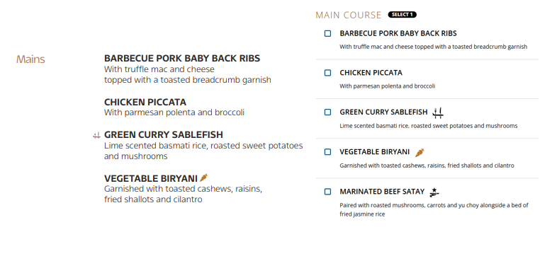Image resolution: width=557 pixels, height=256 pixels.
Task: Click the Green Curry Sablefish title in Mains list
Action: [164, 135]
